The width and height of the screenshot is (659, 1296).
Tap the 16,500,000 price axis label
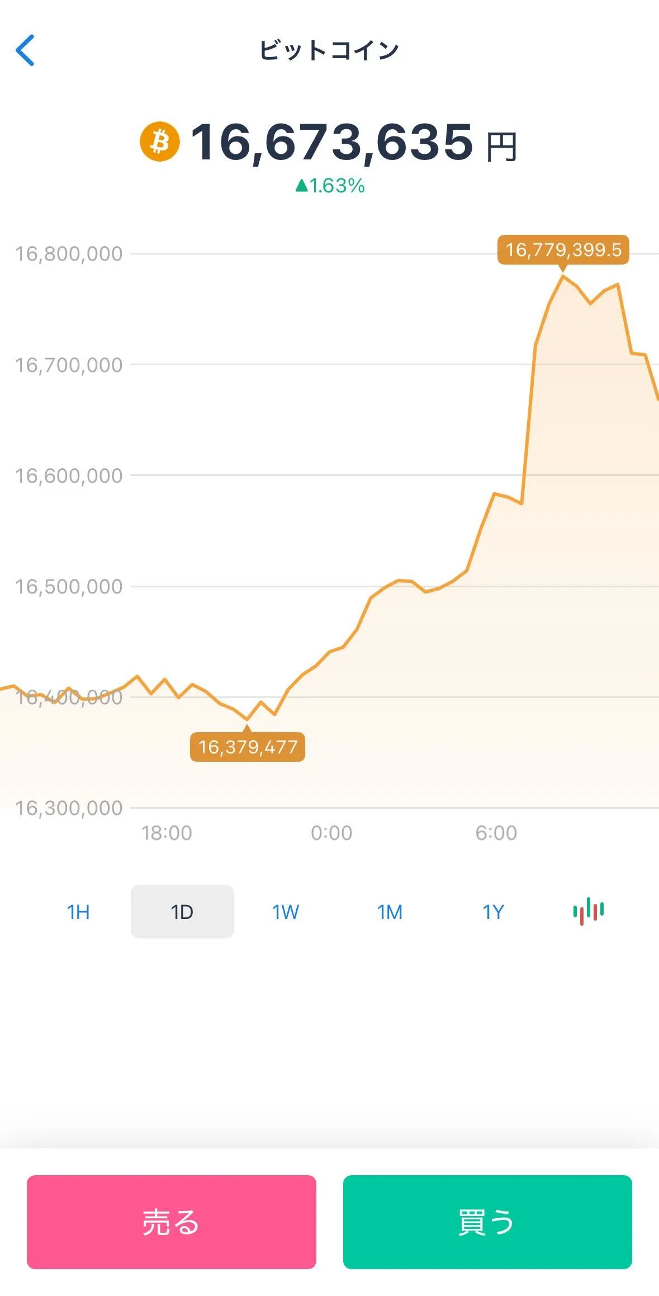point(69,587)
